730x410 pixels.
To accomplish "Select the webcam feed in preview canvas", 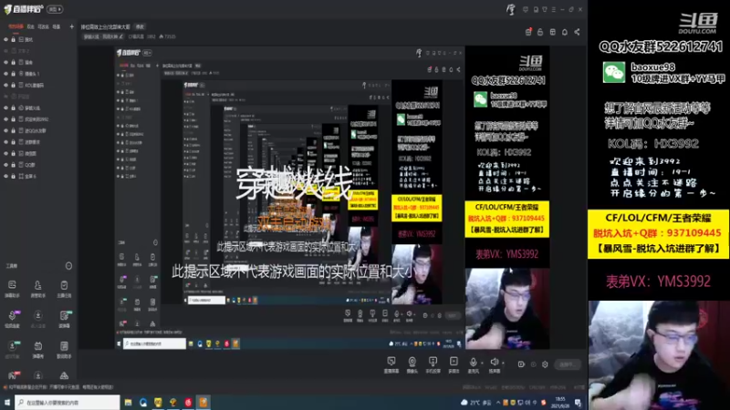I will click(x=507, y=309).
